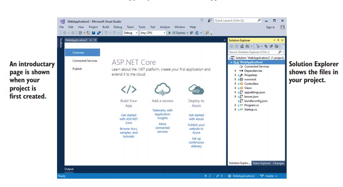Click the Redo toolbar icon

click(114, 33)
